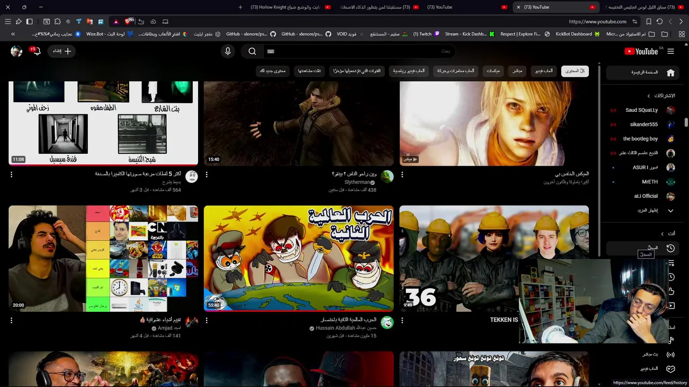Open options menu for scary footage video
Screen dimensions: 689x387
point(11,175)
